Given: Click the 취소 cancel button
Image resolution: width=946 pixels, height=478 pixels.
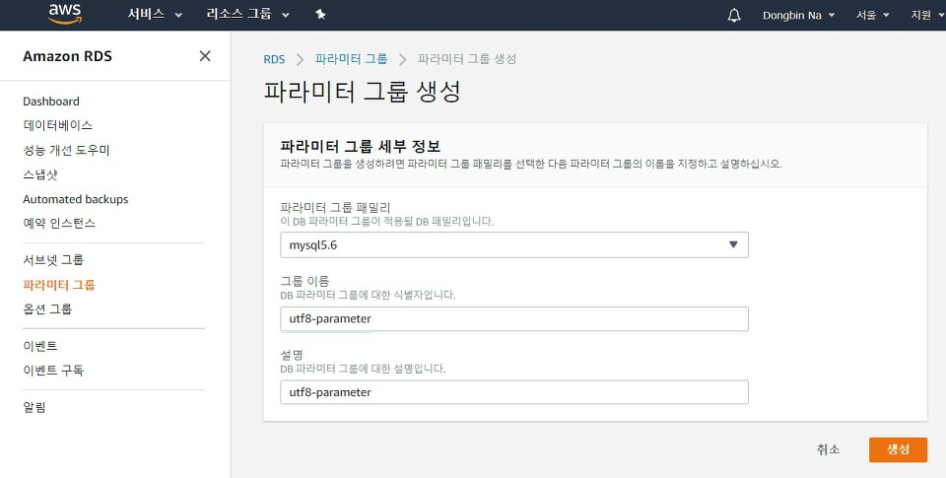Looking at the screenshot, I should coord(828,449).
